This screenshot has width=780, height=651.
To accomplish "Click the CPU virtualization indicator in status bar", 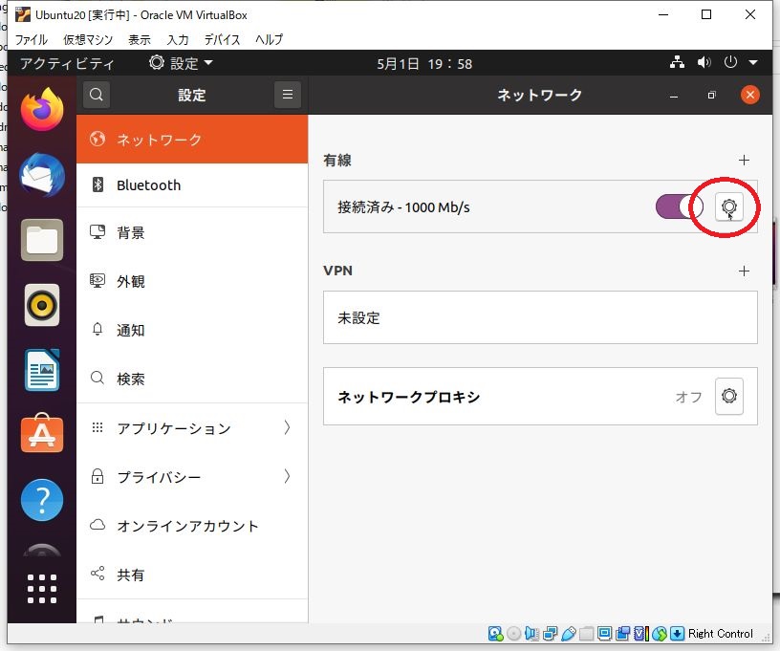I will click(641, 634).
